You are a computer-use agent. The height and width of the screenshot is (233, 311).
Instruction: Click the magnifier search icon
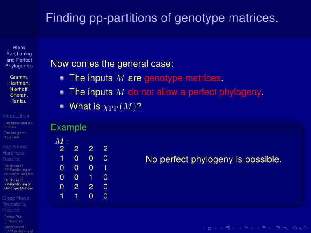300,228
